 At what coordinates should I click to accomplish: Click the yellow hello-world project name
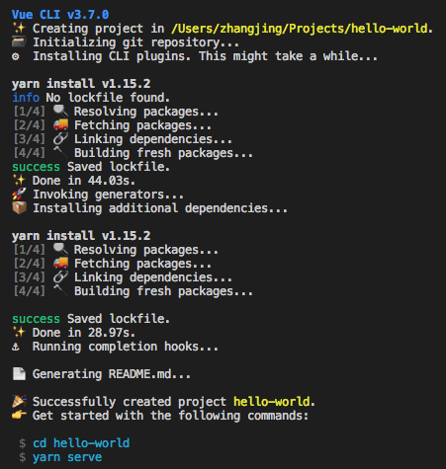[272, 402]
